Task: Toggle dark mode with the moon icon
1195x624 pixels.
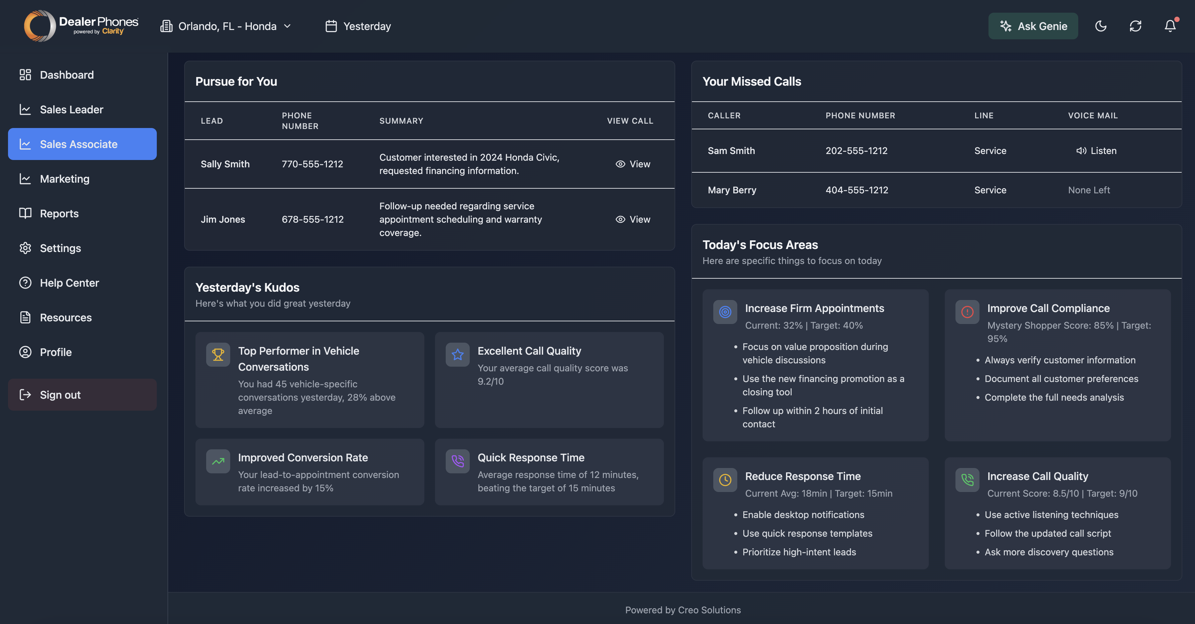Action: [x=1100, y=26]
